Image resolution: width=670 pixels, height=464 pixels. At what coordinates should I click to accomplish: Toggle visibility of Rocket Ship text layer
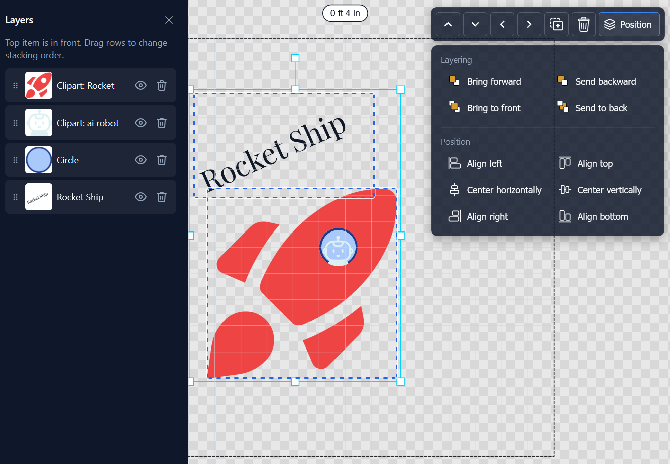point(141,197)
